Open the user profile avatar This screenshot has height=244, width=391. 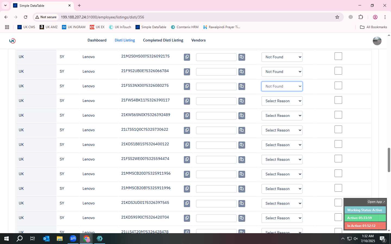(377, 41)
